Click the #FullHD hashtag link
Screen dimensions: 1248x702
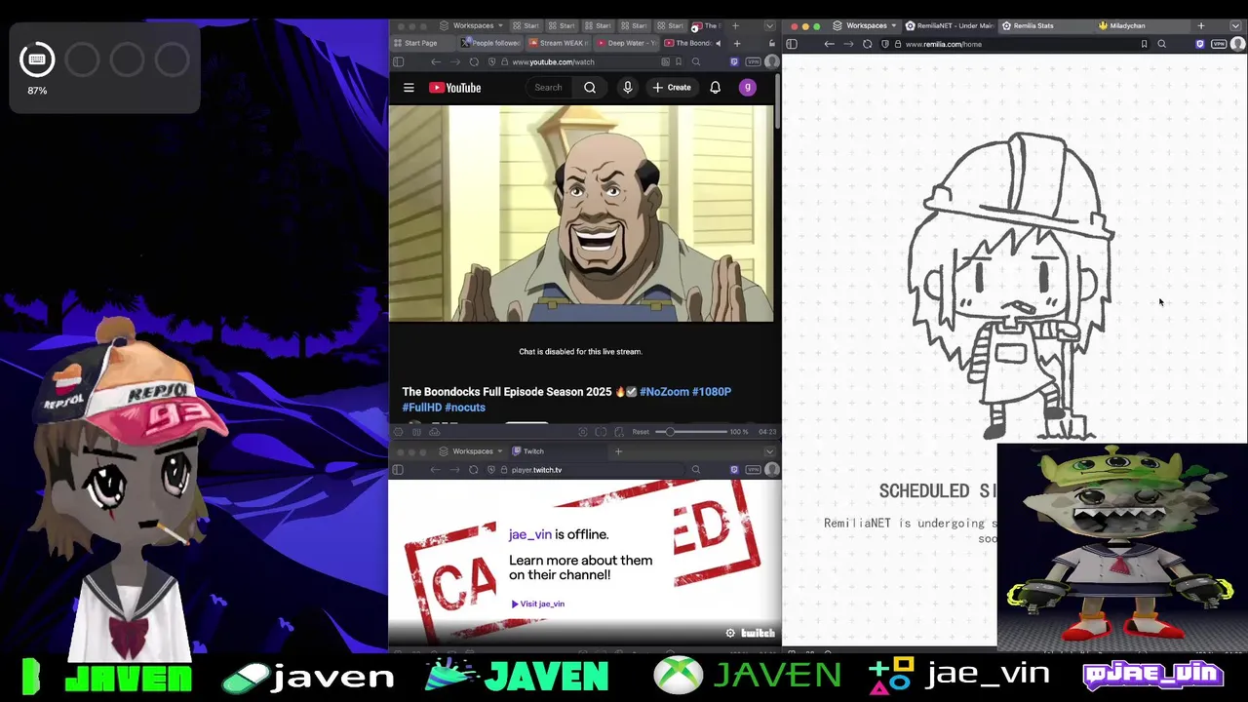422,408
